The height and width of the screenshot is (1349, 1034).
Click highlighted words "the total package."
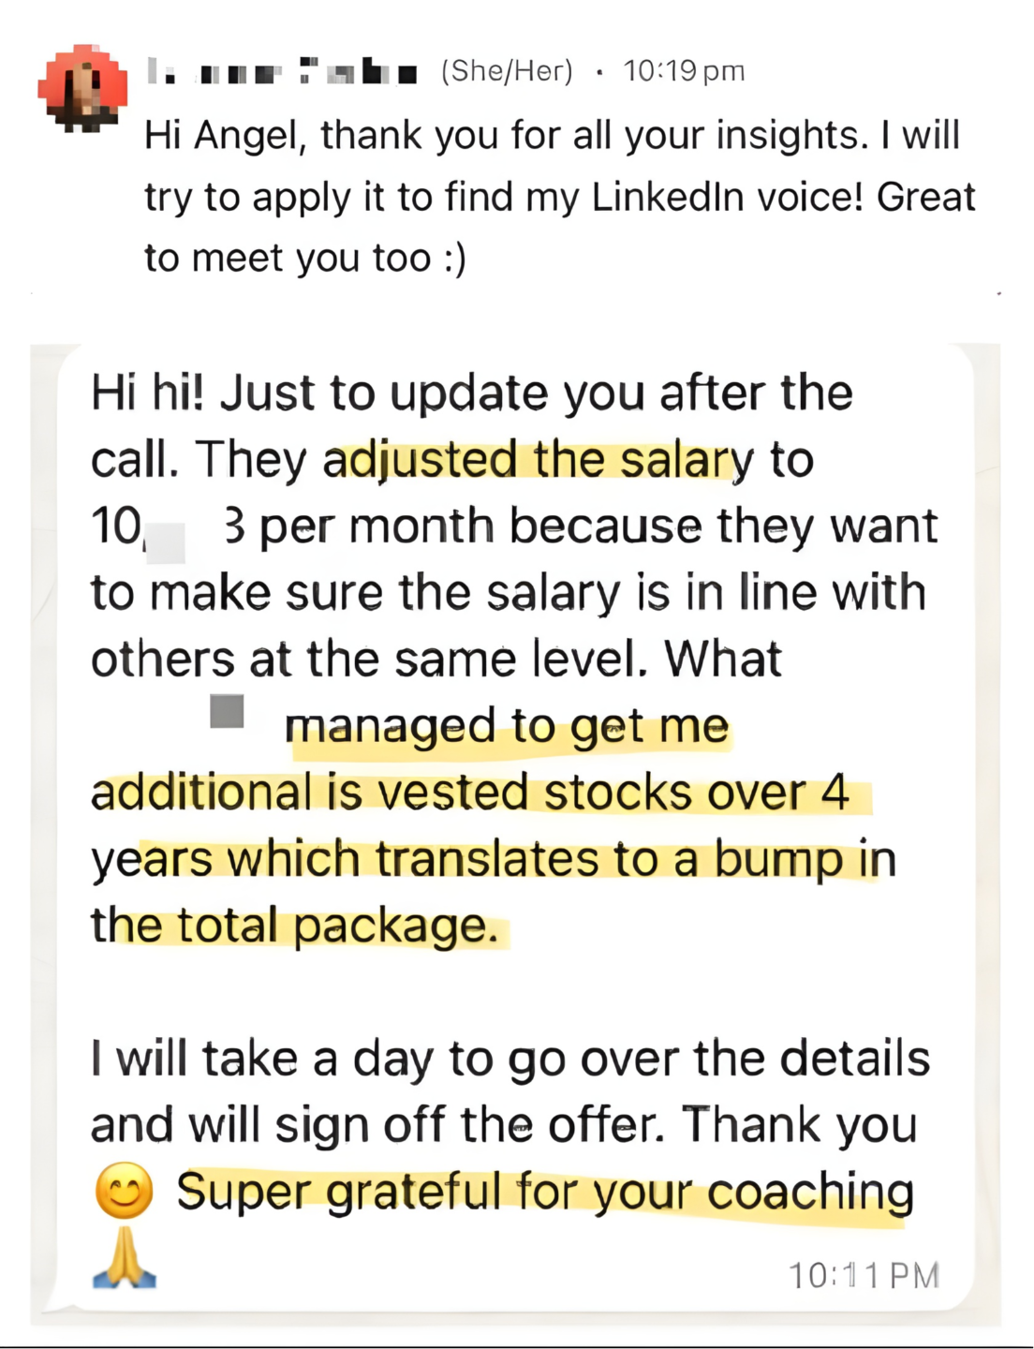(294, 926)
